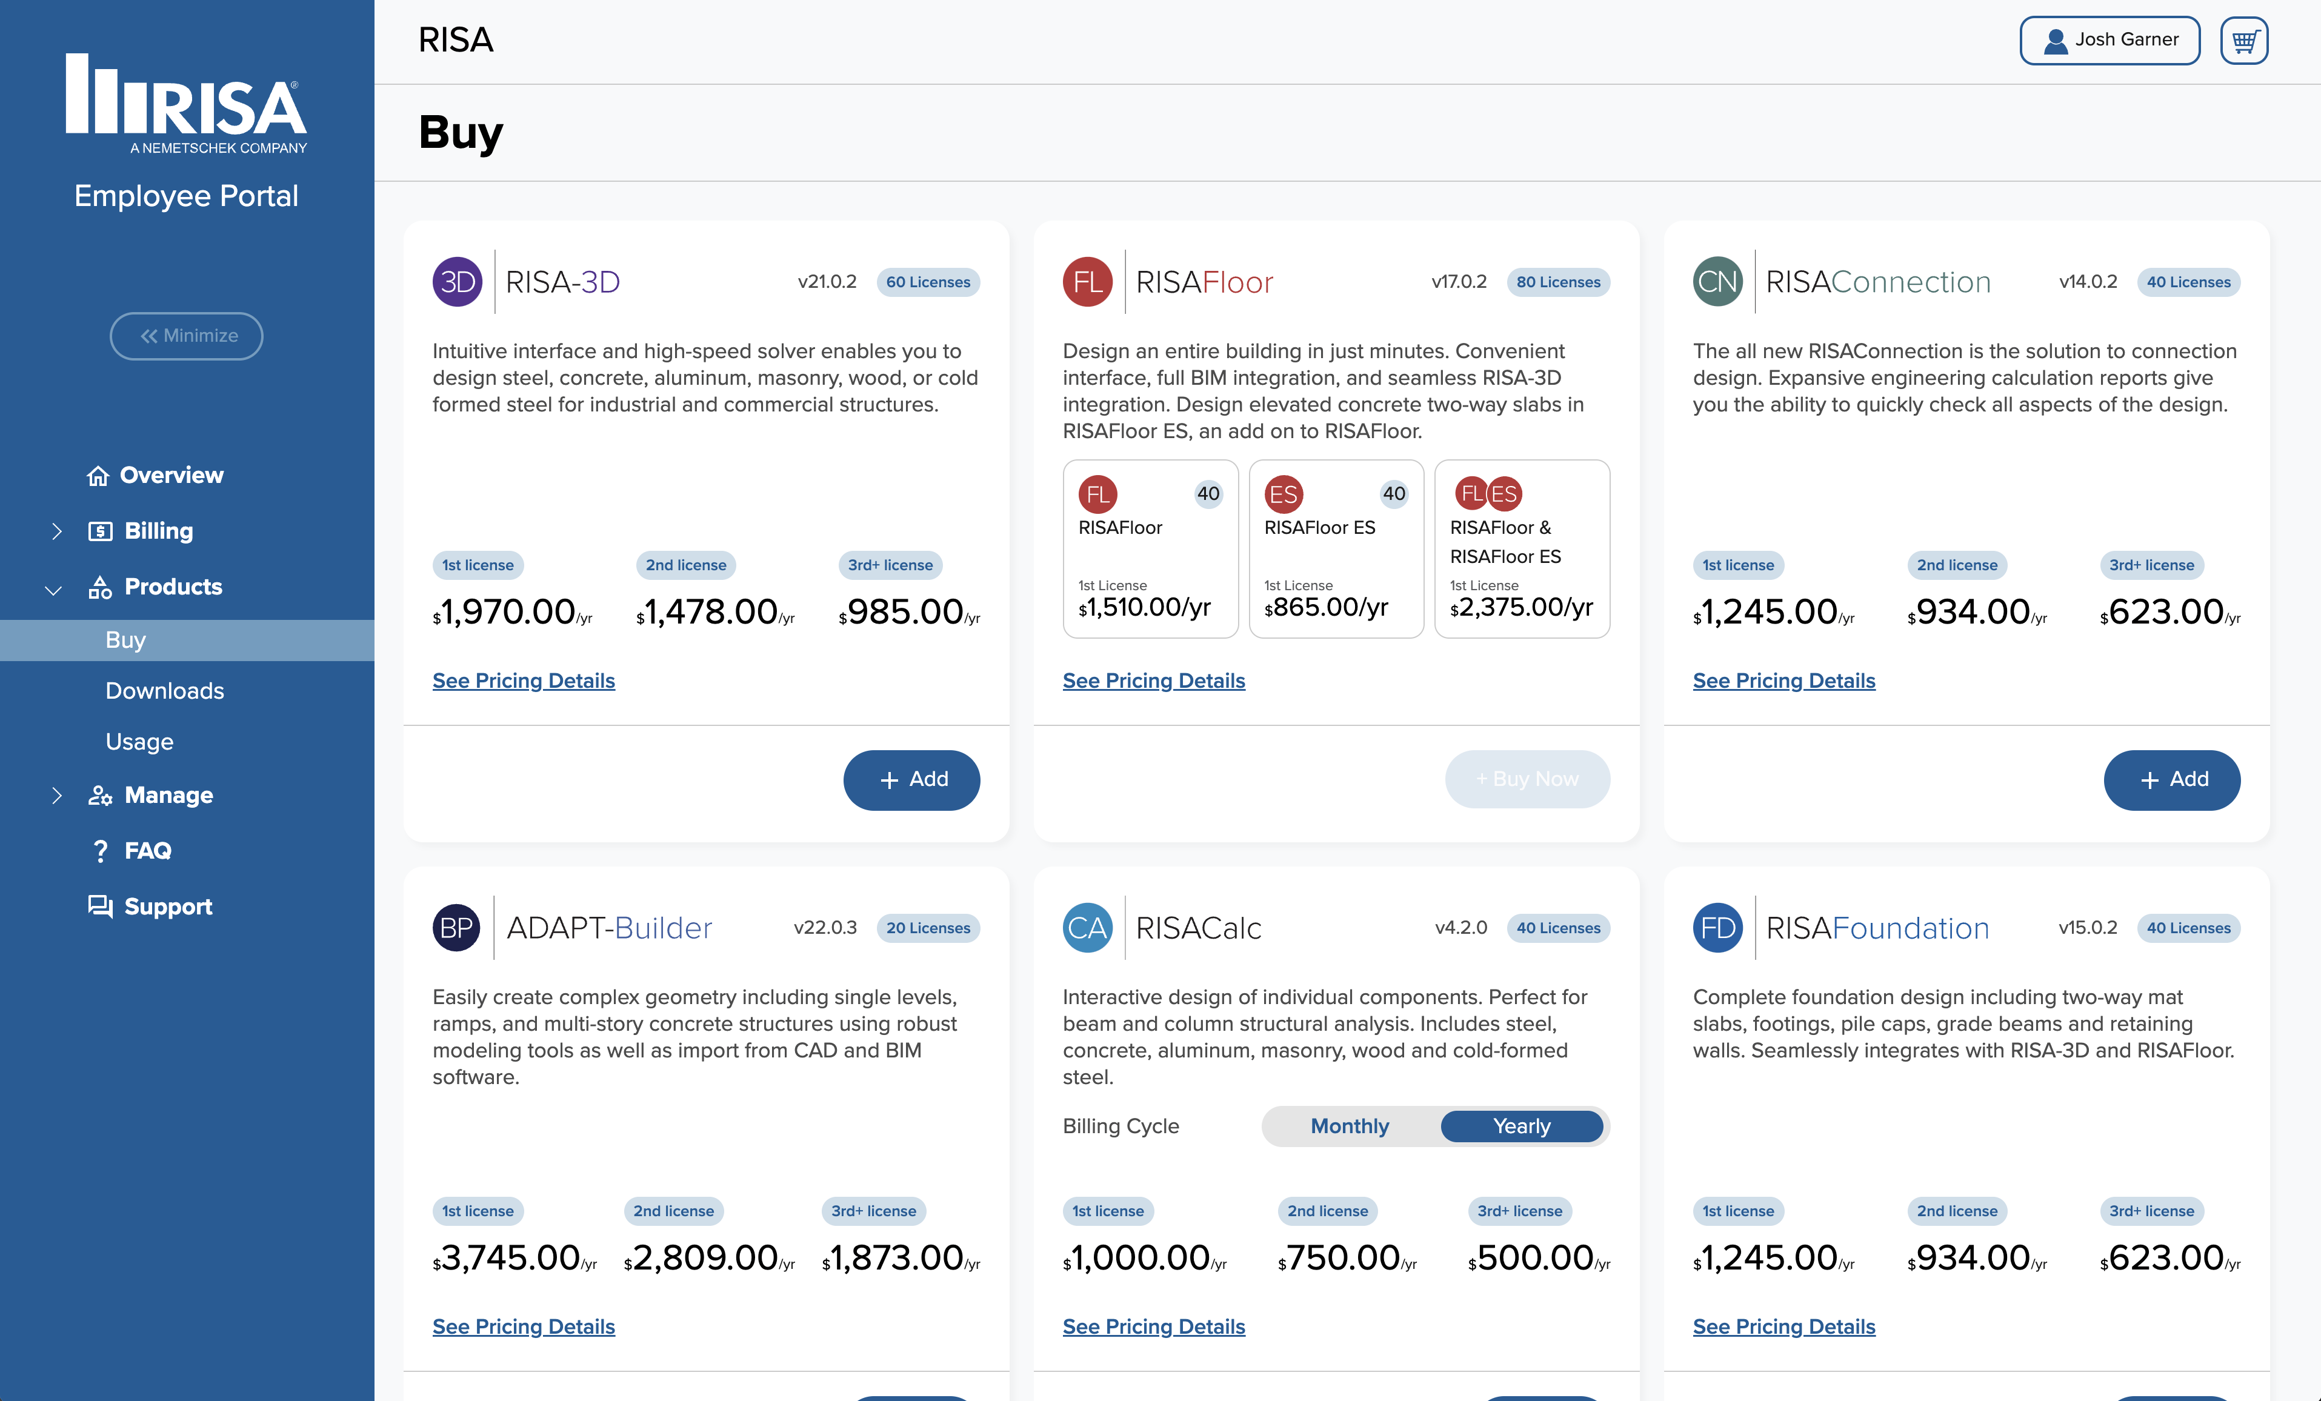Click the Manage users gear icon
This screenshot has width=2321, height=1401.
coord(100,795)
